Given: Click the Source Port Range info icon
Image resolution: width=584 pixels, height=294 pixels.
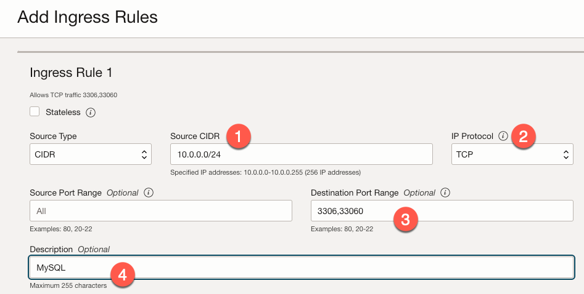Looking at the screenshot, I should [x=148, y=193].
